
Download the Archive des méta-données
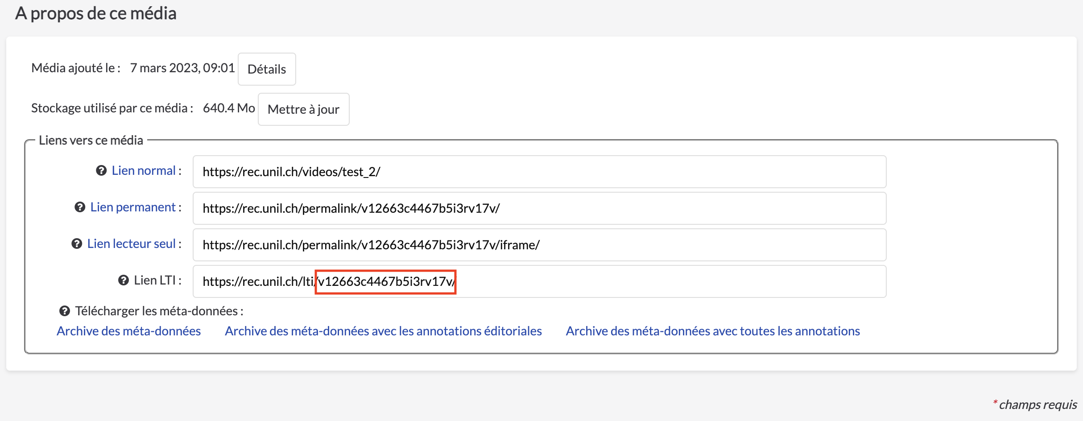[x=128, y=331]
